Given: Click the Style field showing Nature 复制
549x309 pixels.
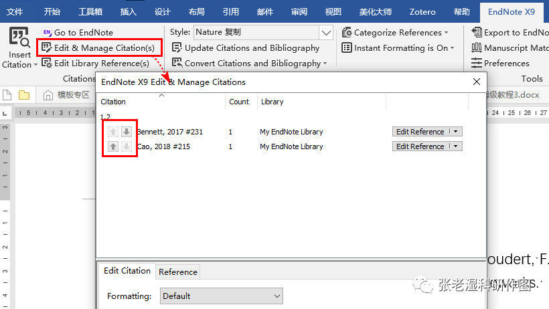Looking at the screenshot, I should pos(256,33).
